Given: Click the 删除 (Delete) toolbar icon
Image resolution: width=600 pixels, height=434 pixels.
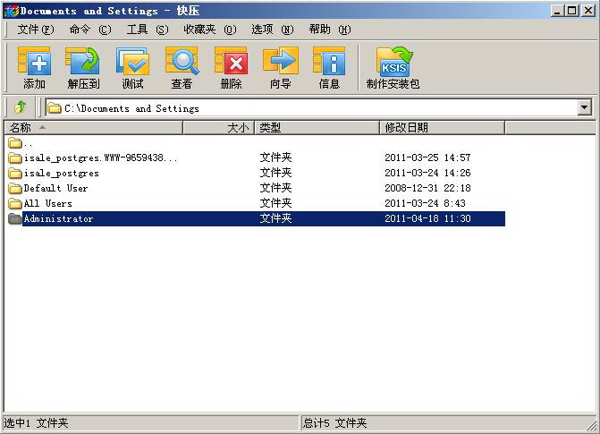Looking at the screenshot, I should pyautogui.click(x=231, y=64).
